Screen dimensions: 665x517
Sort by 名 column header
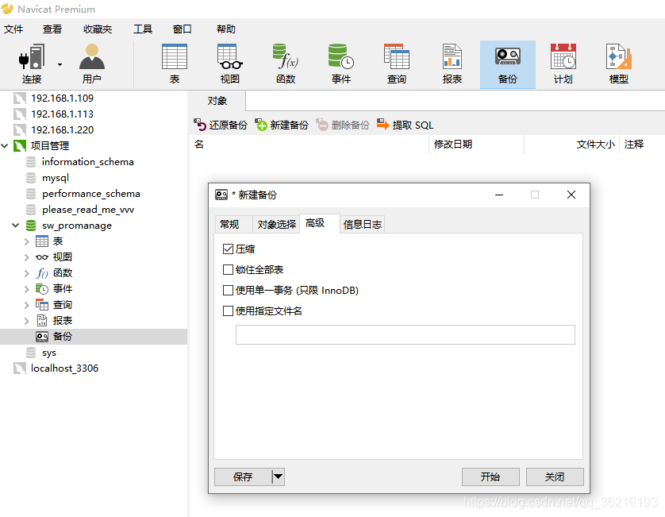coord(309,145)
